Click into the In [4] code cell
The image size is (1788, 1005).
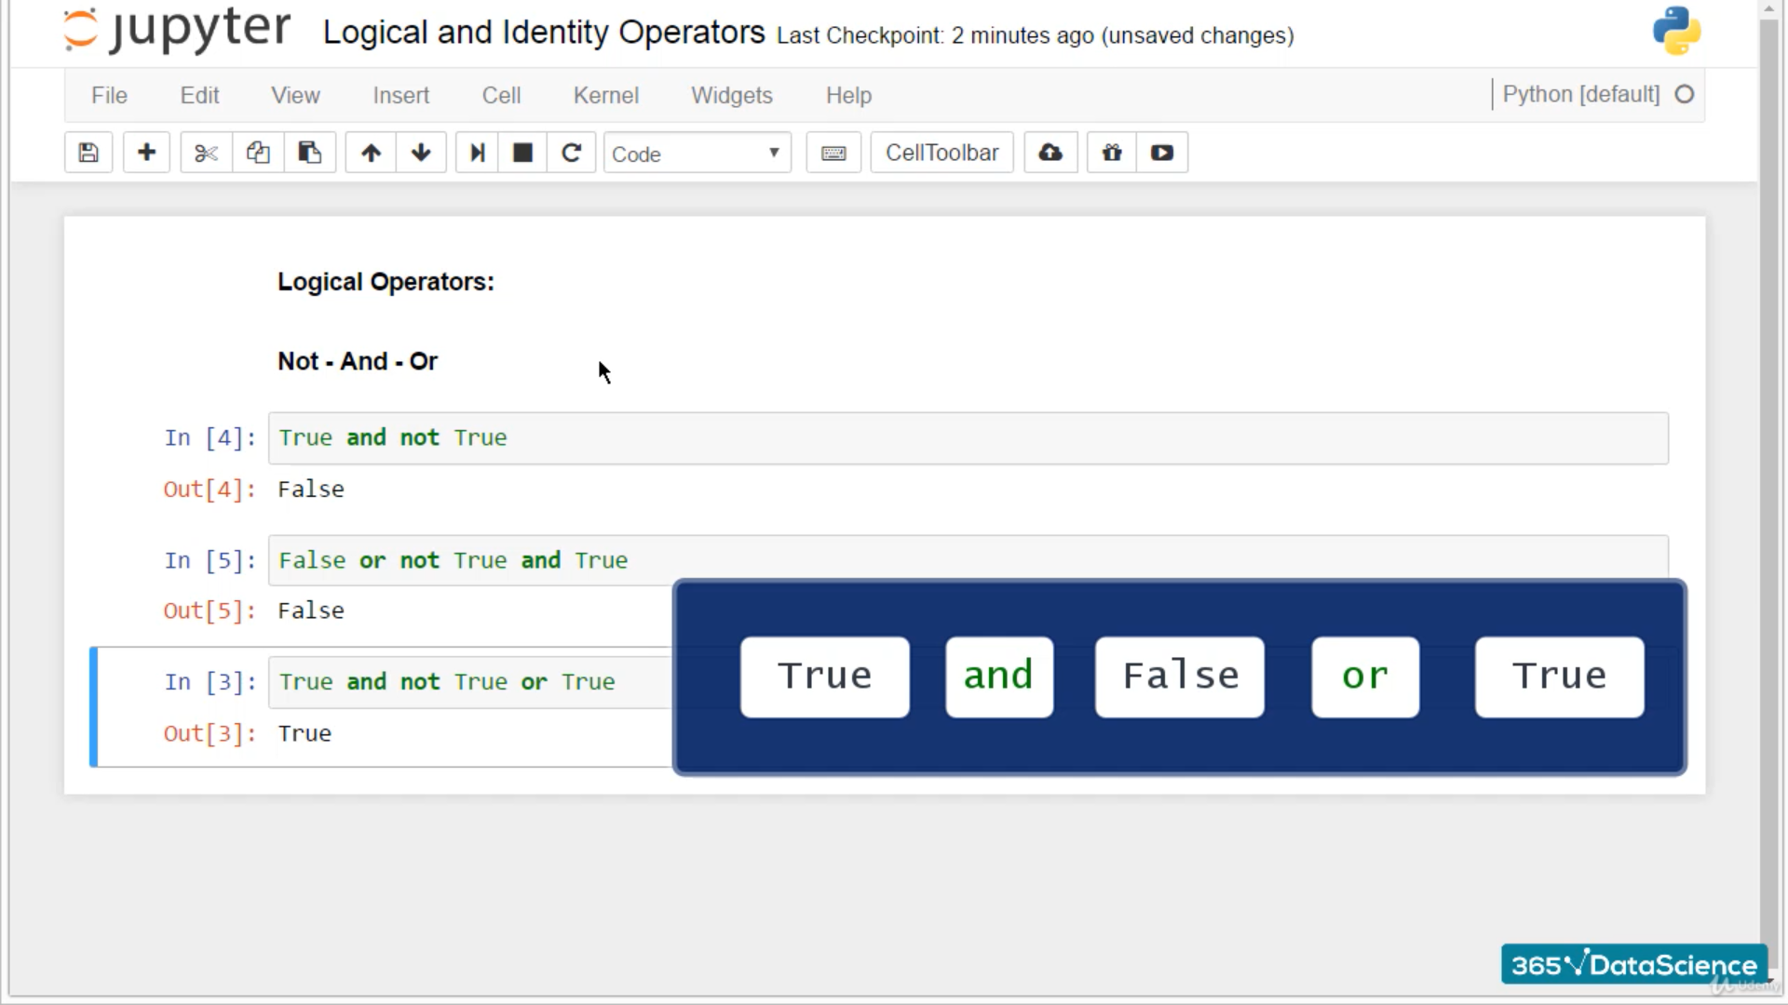pyautogui.click(x=968, y=438)
